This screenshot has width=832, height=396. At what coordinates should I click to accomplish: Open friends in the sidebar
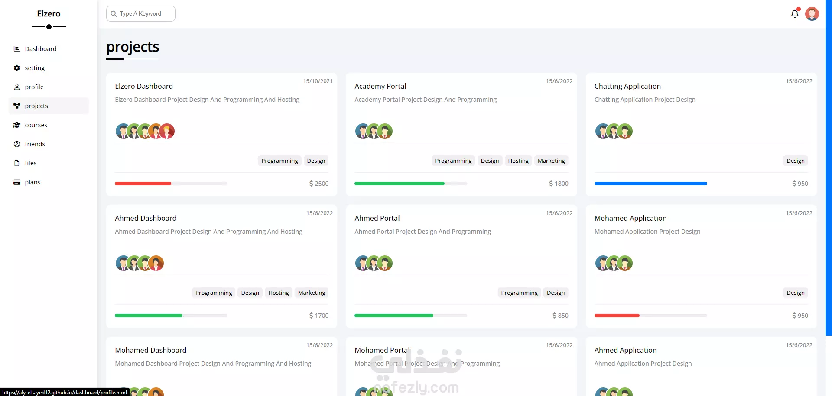coord(49,144)
